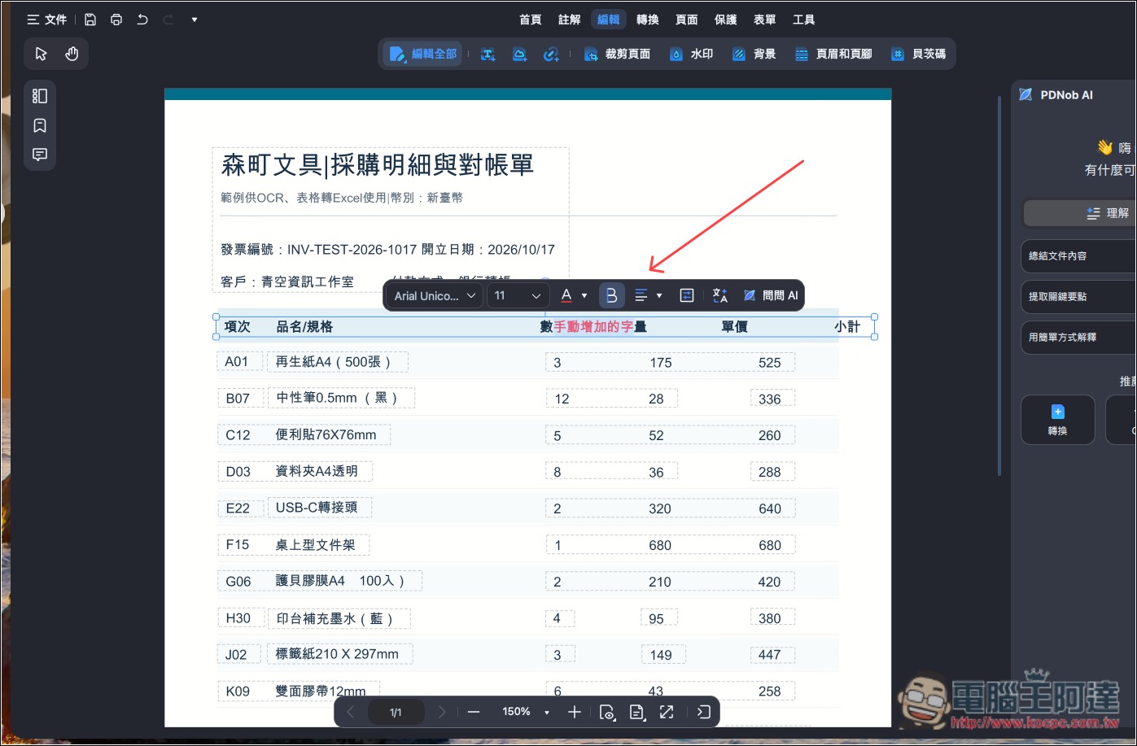This screenshot has height=746, width=1137.
Task: Switch to the 轉換 tab
Action: tap(648, 20)
